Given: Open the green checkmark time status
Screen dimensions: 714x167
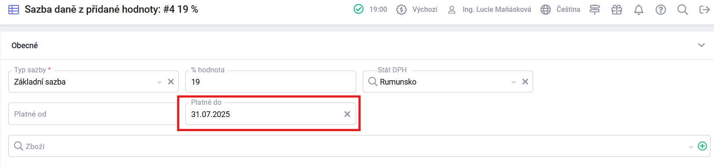Looking at the screenshot, I should 359,9.
